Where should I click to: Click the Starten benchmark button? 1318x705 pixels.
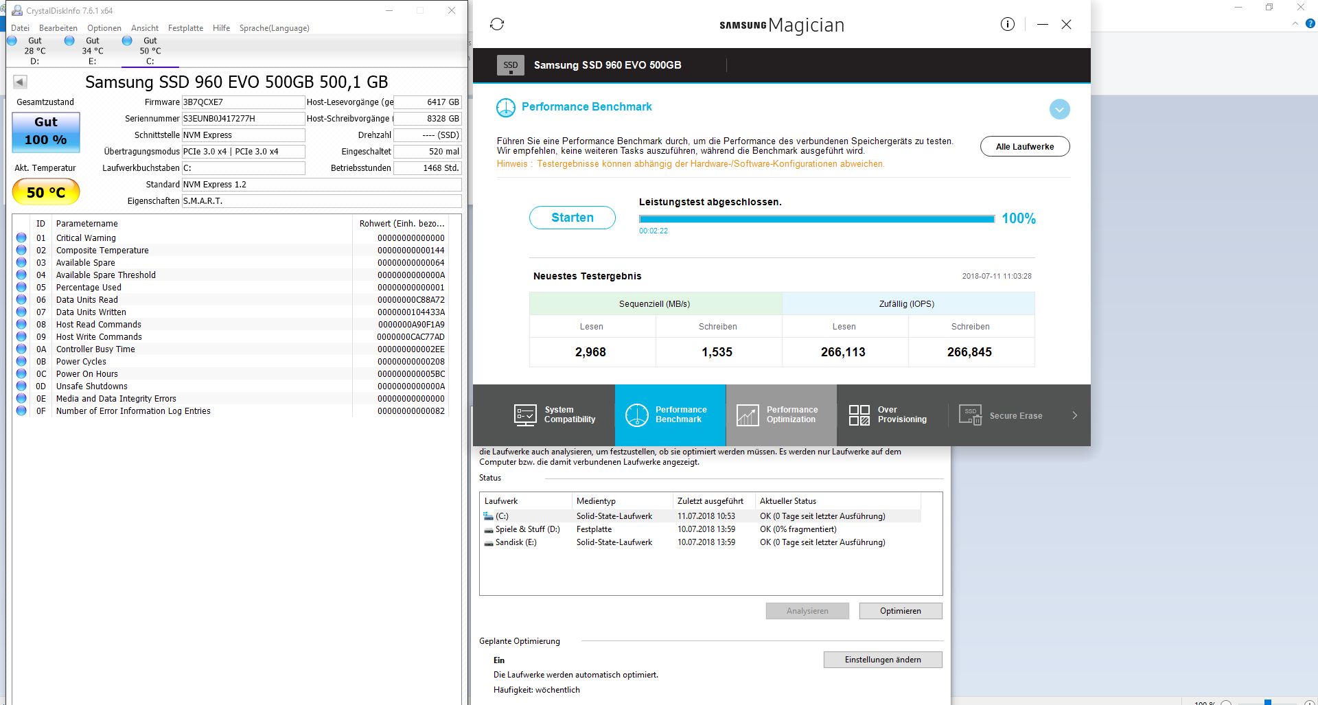click(572, 218)
